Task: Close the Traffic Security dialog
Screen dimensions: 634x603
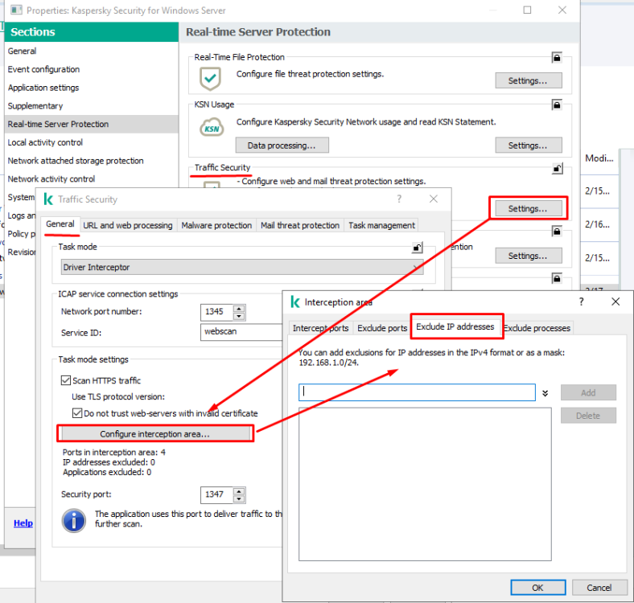Action: coord(434,199)
